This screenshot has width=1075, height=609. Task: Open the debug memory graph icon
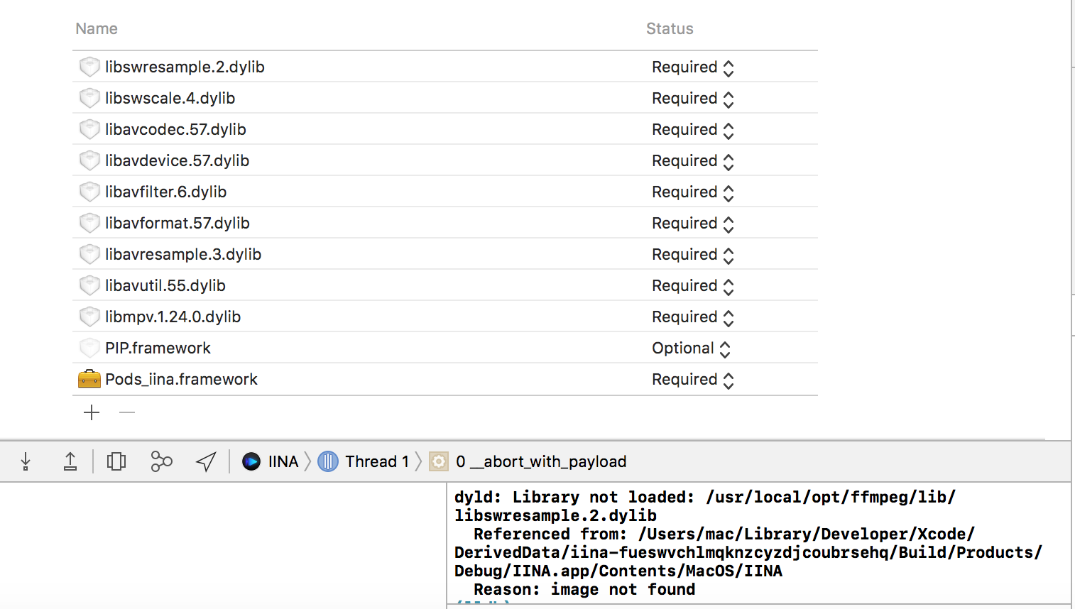[x=162, y=461]
